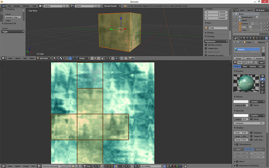Click the rotate manipulator icon in 3D header

coord(73,58)
